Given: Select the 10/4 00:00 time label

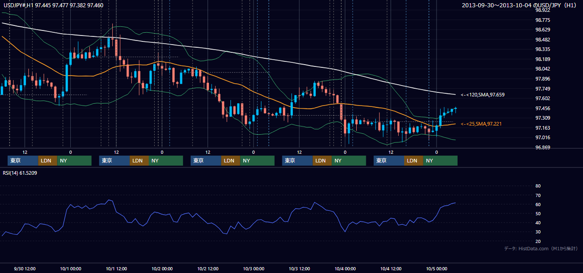Looking at the screenshot, I should point(345,268).
